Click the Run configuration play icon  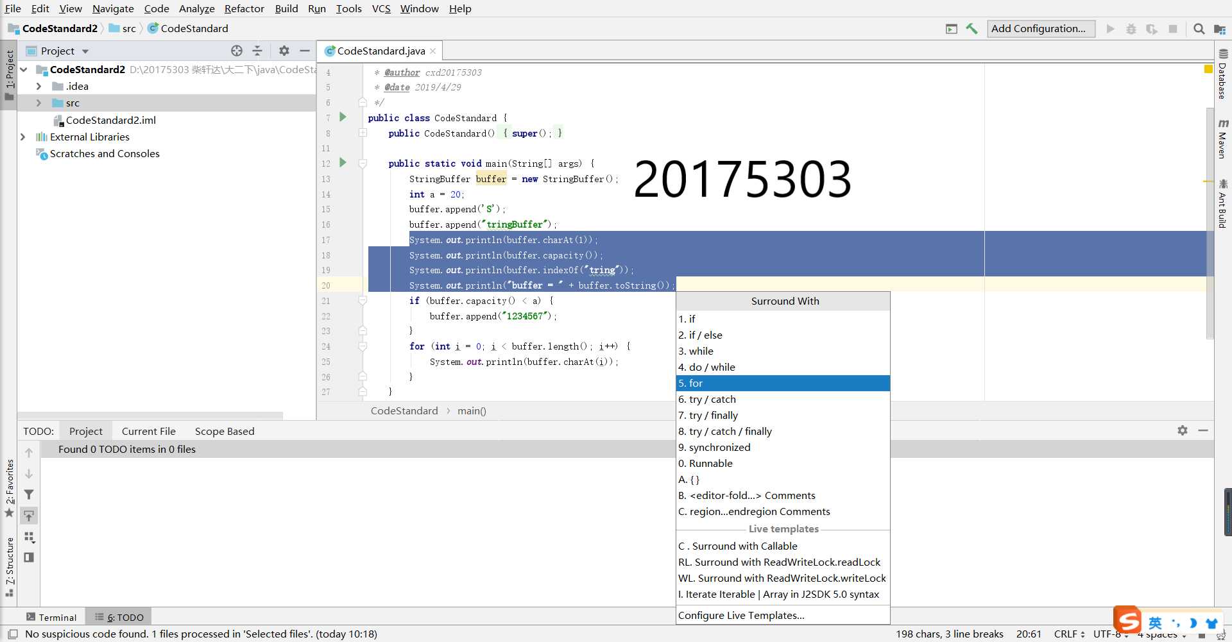tap(1111, 28)
